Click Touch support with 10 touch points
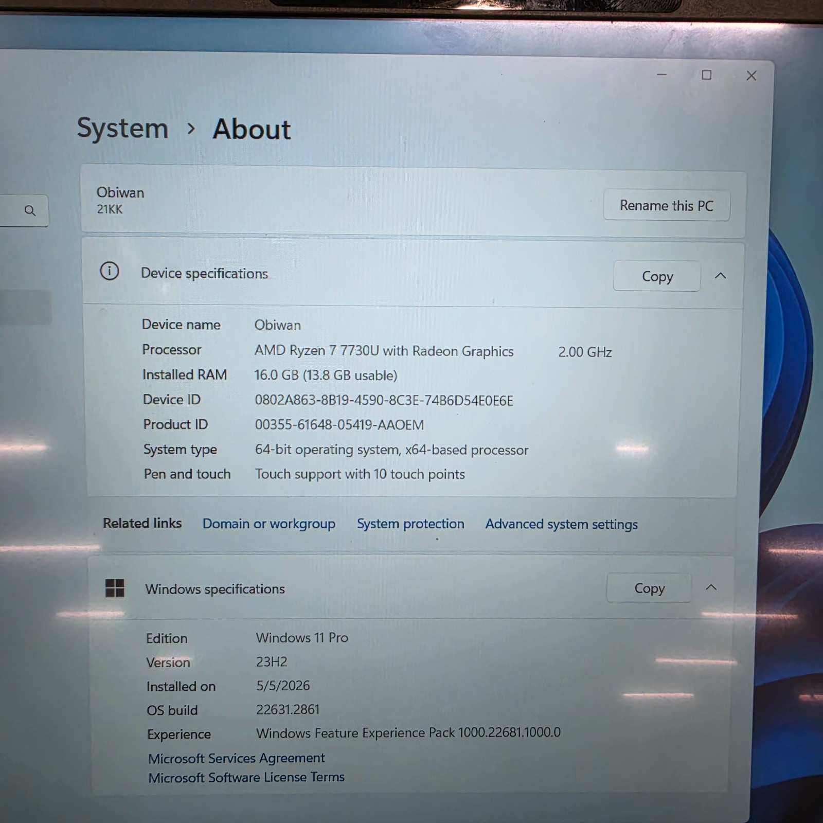Viewport: 823px width, 823px height. [x=360, y=474]
